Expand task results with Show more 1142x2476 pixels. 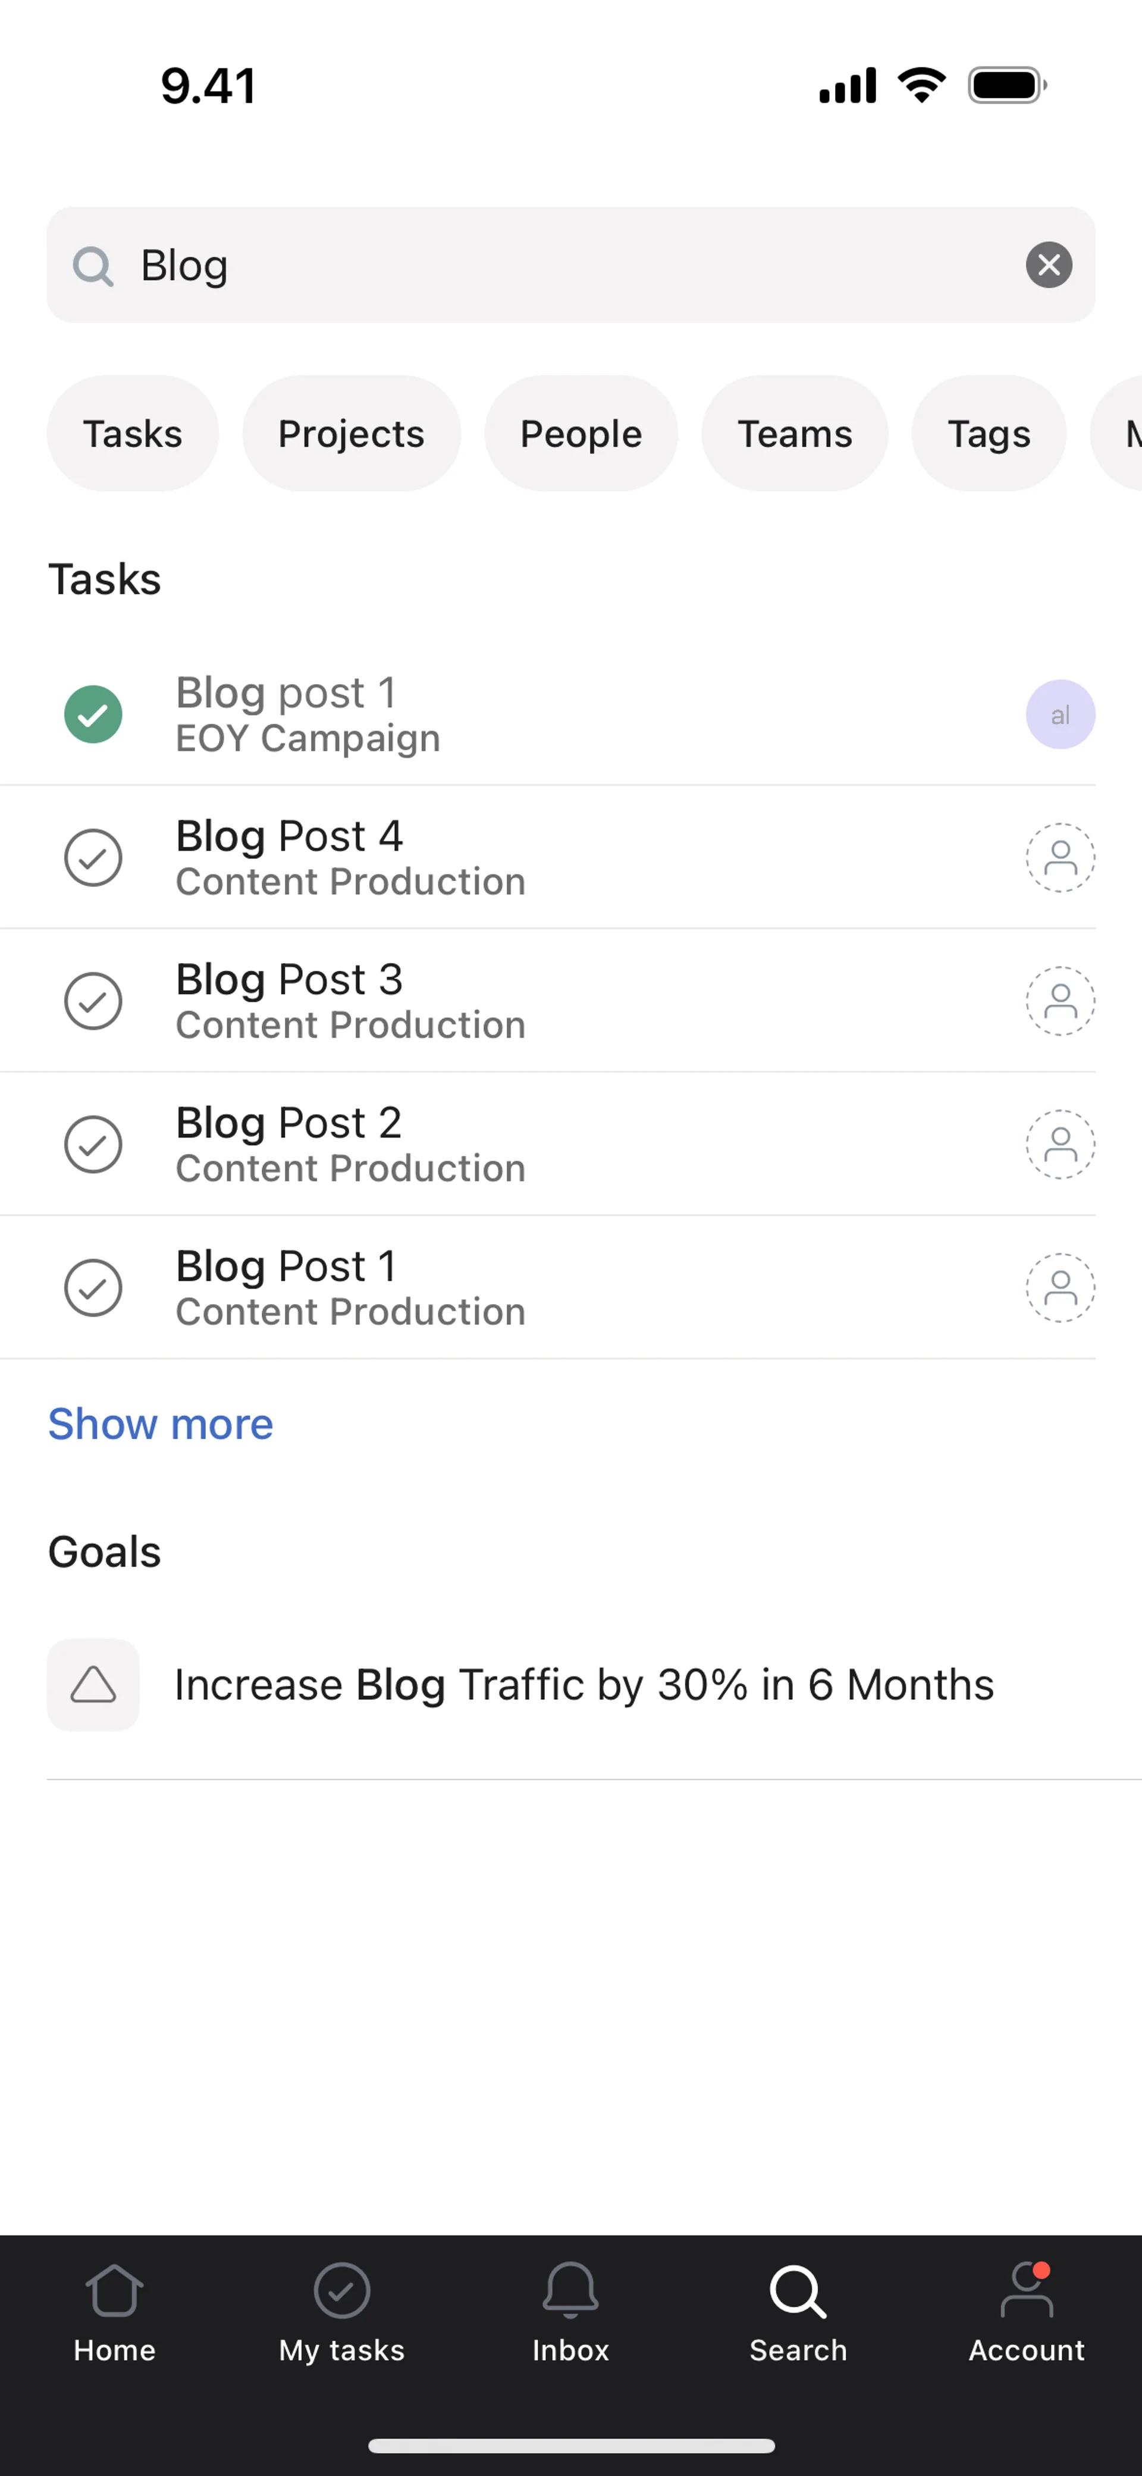(161, 1424)
